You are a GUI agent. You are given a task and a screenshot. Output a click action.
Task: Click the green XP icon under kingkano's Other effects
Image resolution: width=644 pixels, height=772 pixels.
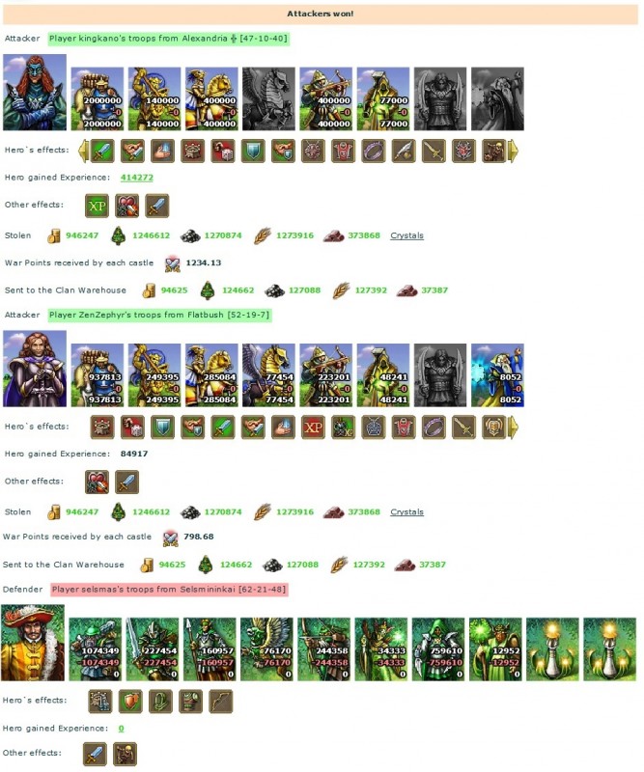pos(98,206)
